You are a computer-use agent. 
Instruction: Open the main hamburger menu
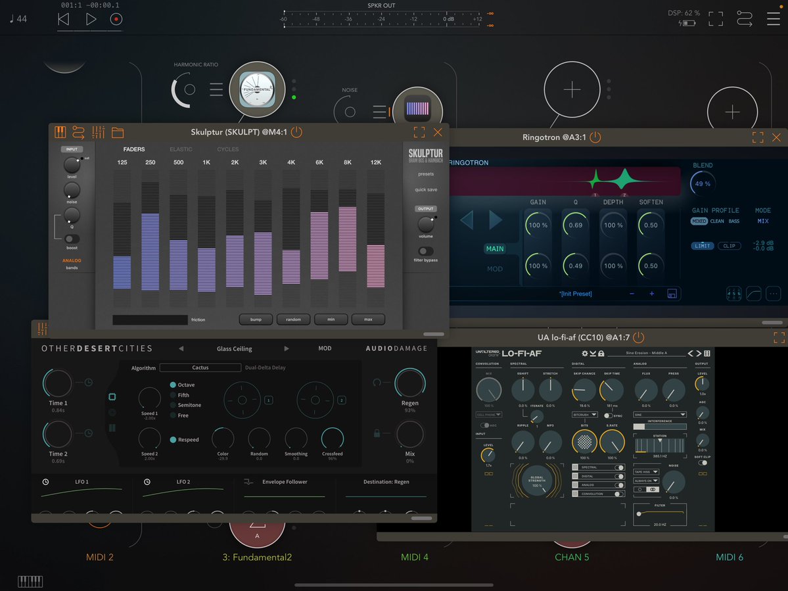point(774,18)
